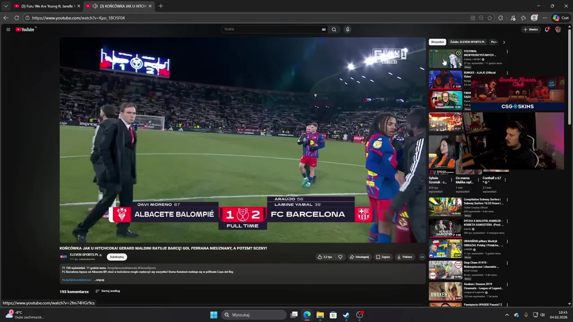Open options for FESTIWAL NIEWYKORZYSTANYCH video
573x322 pixels.
tap(507, 52)
